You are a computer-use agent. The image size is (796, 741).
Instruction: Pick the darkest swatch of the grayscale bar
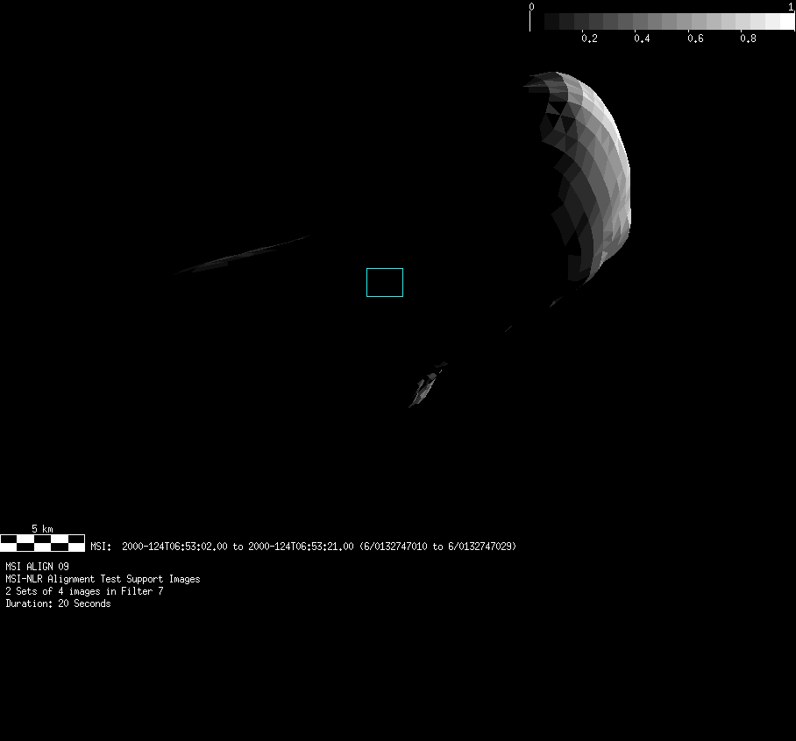click(552, 21)
